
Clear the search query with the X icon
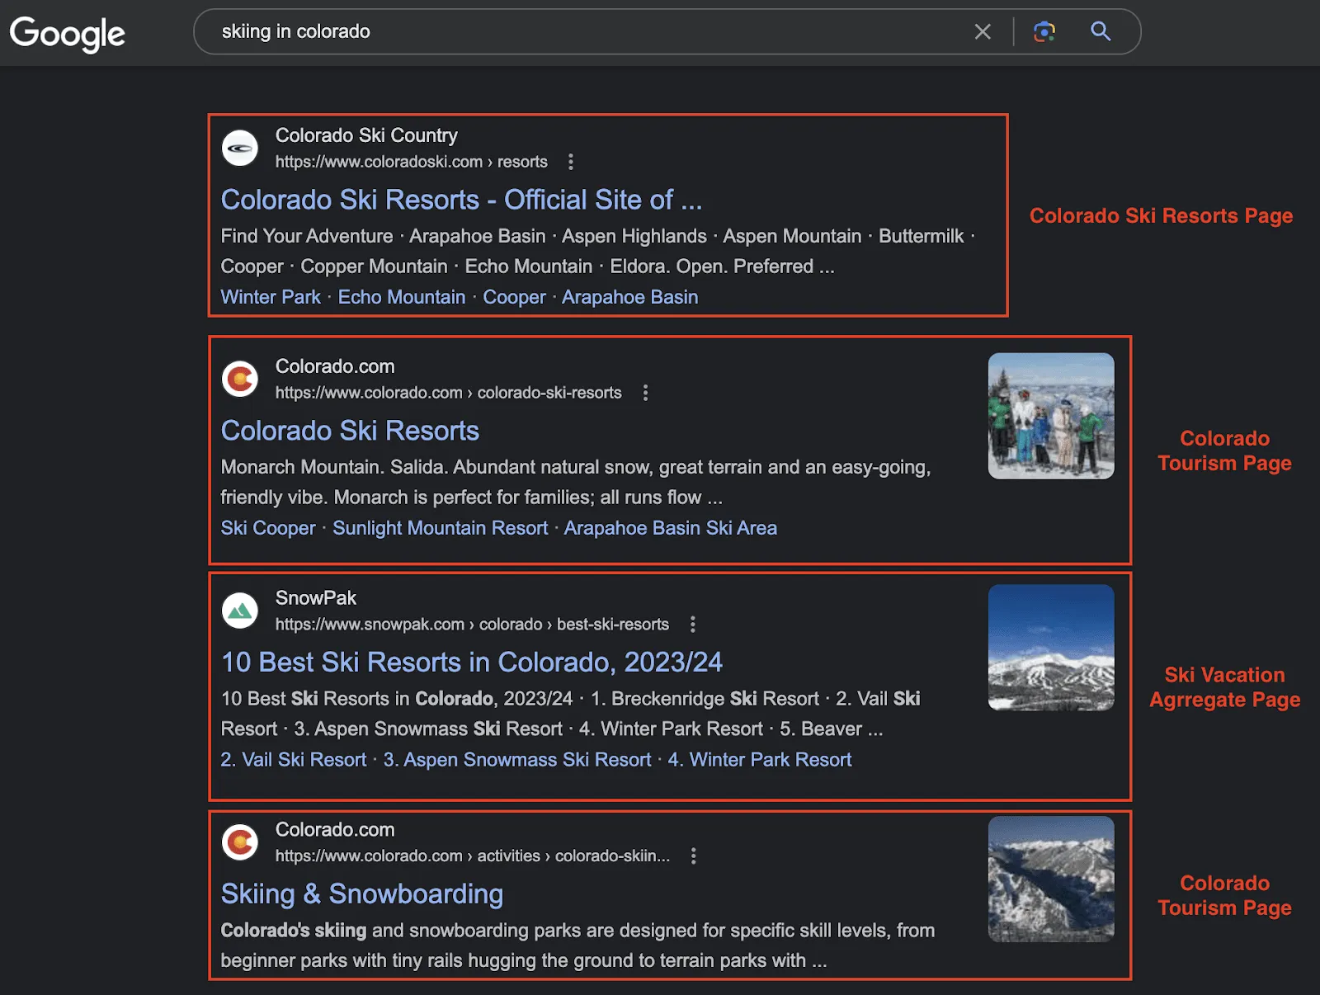click(x=983, y=31)
